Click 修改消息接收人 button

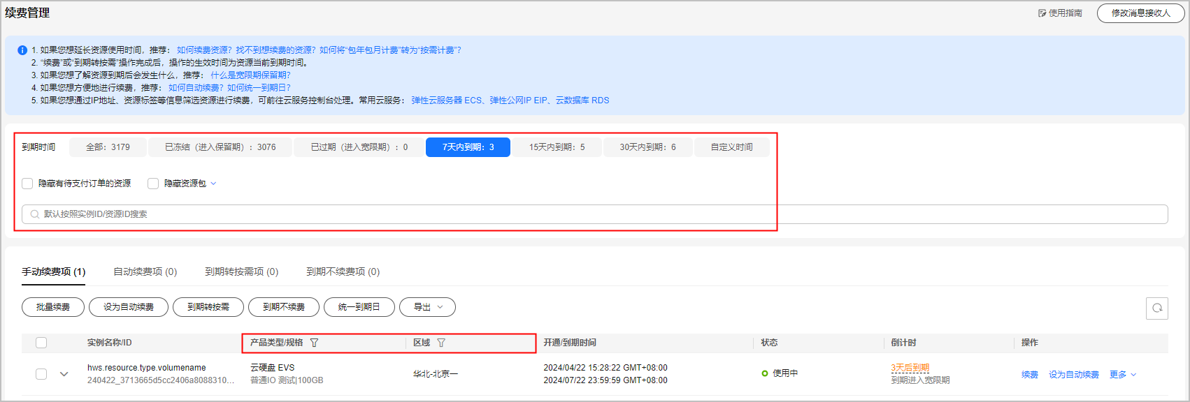(x=1140, y=13)
